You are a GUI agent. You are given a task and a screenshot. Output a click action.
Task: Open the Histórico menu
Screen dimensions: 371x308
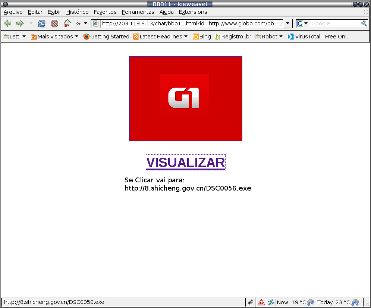click(x=78, y=12)
